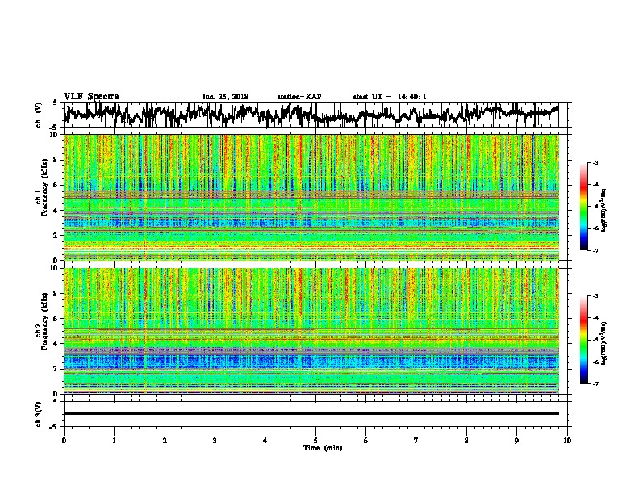The width and height of the screenshot is (639, 494).
Task: Click the ch.2 spectrogram plot
Action: click(x=311, y=331)
